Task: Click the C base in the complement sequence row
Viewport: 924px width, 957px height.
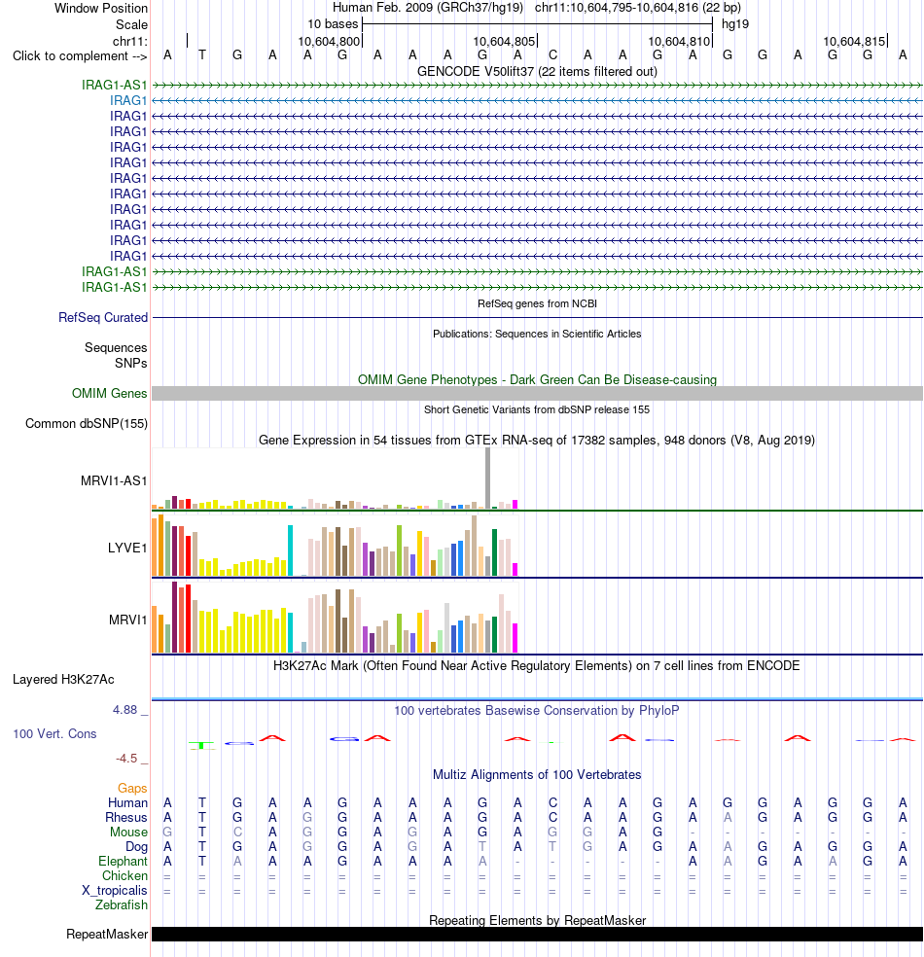Action: tap(552, 54)
